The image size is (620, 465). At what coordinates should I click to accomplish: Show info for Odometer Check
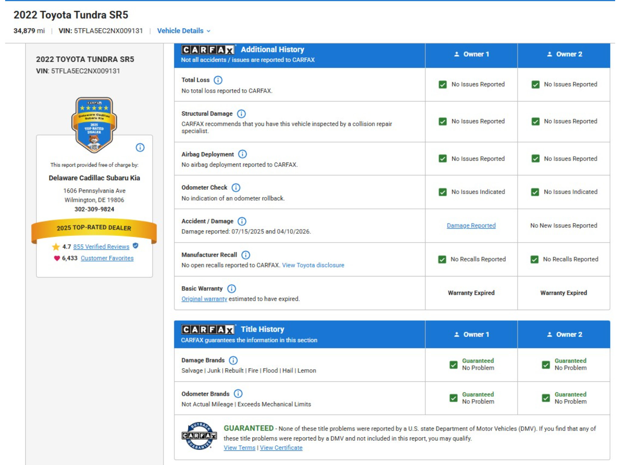pos(236,188)
